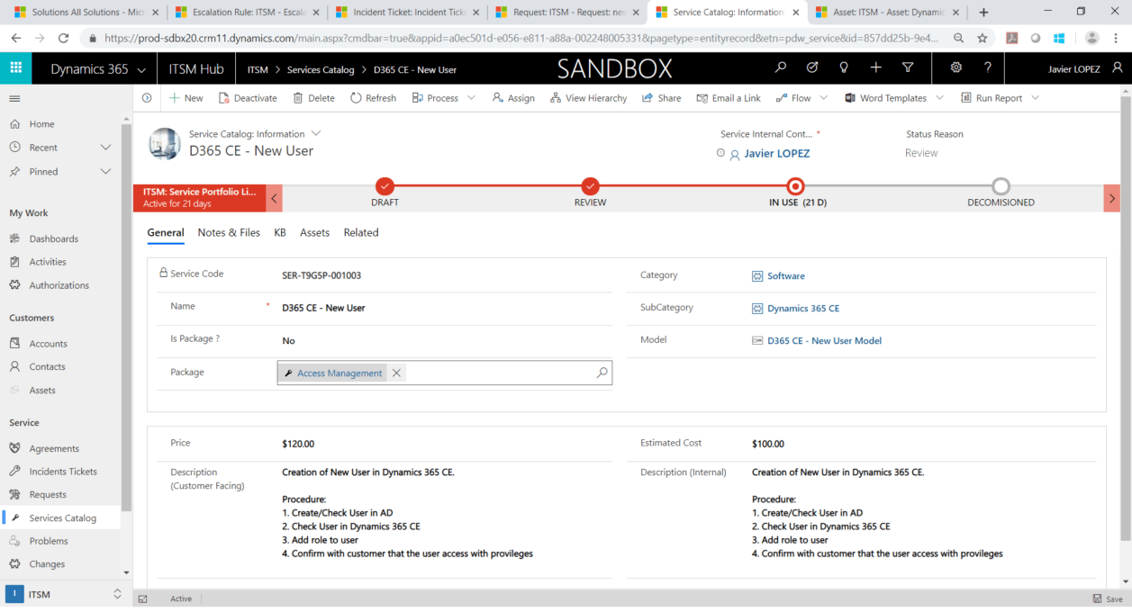Click the lightbulb assistant icon

click(x=844, y=68)
